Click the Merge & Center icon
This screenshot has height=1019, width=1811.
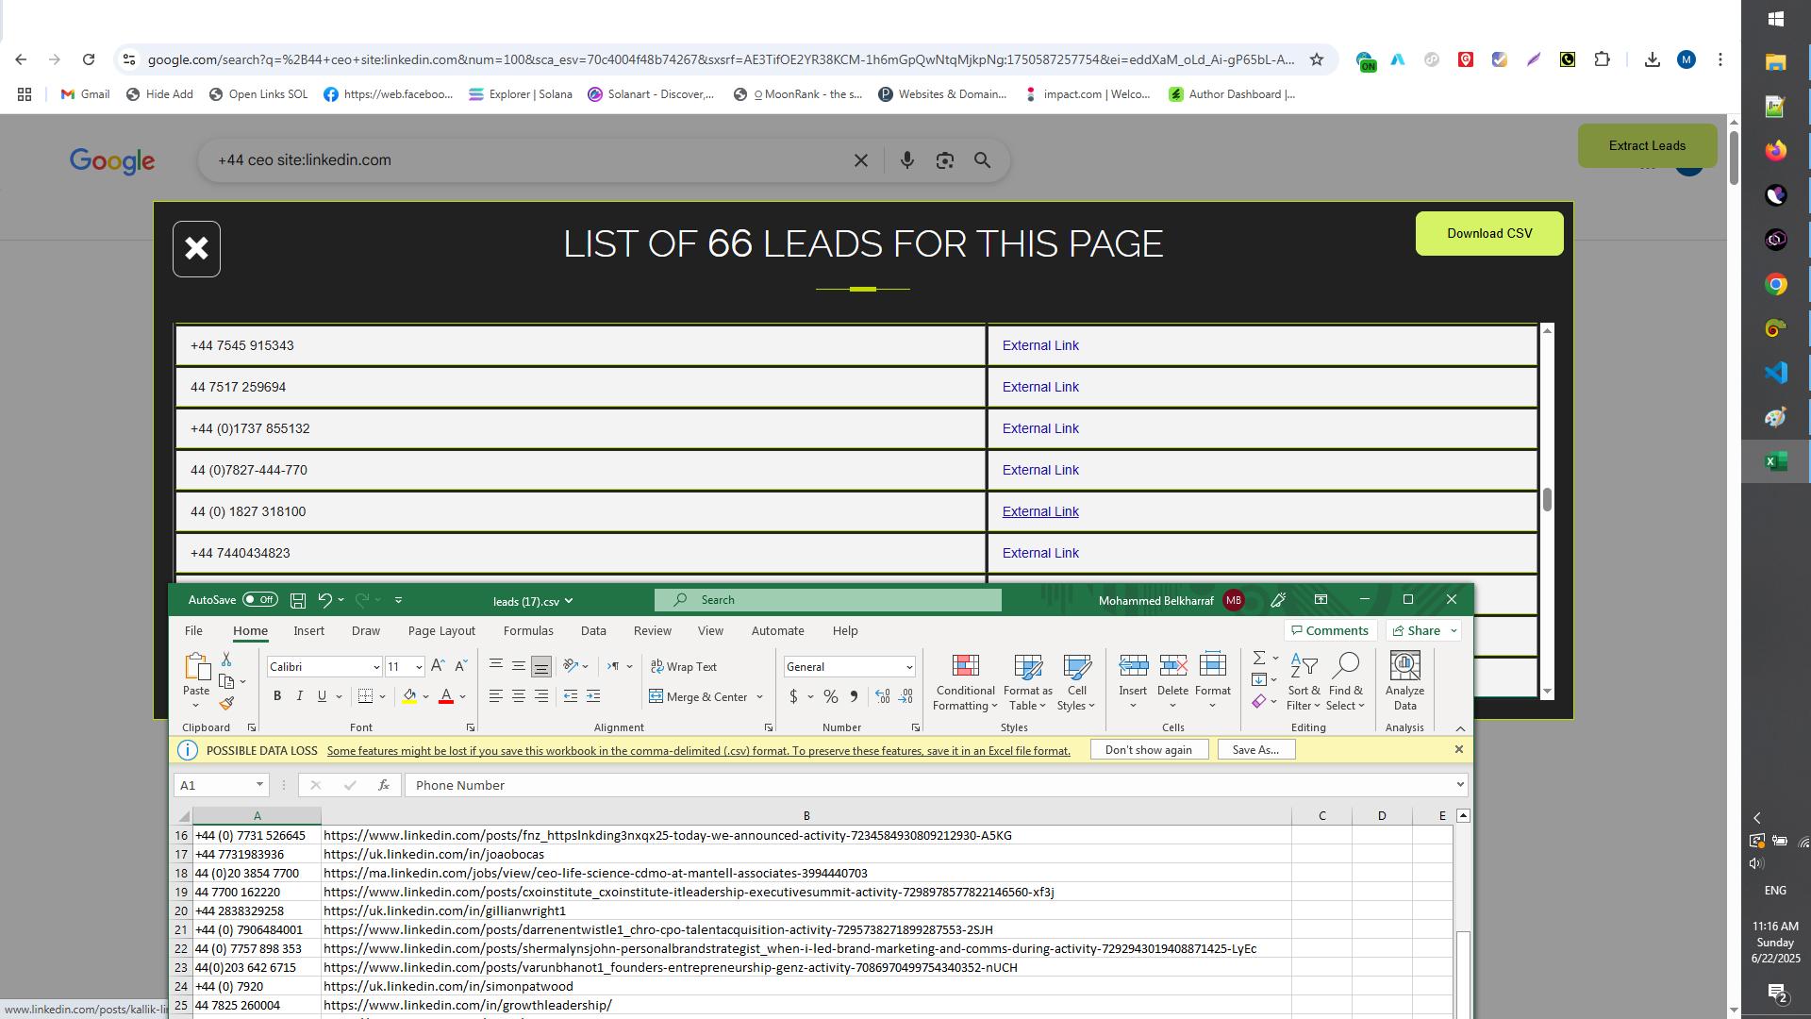656,697
